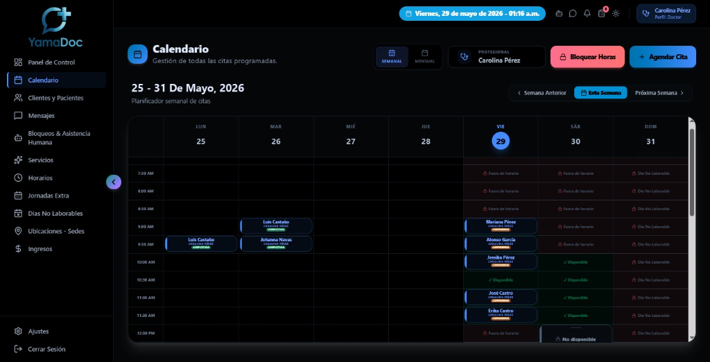
Task: Open Carolina Pérez profile menu
Action: click(666, 14)
